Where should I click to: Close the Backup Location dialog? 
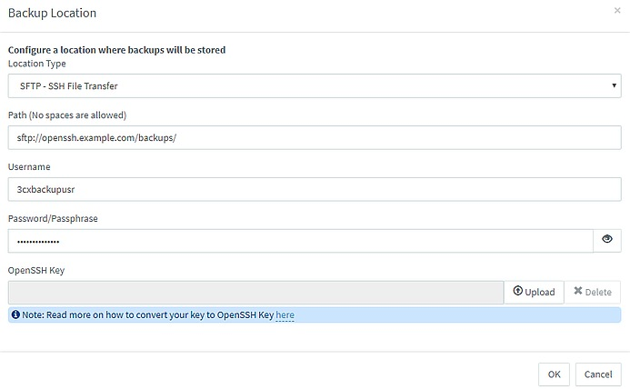pyautogui.click(x=617, y=10)
